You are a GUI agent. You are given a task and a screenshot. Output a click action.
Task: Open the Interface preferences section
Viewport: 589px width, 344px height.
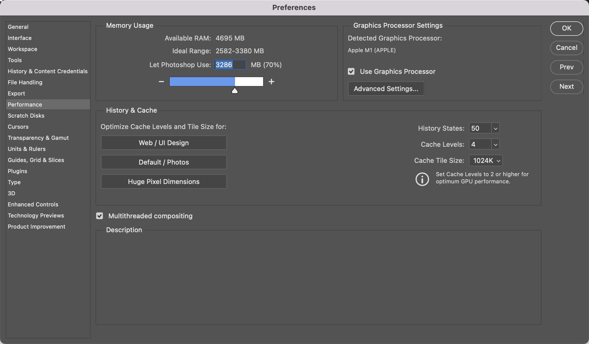point(20,38)
